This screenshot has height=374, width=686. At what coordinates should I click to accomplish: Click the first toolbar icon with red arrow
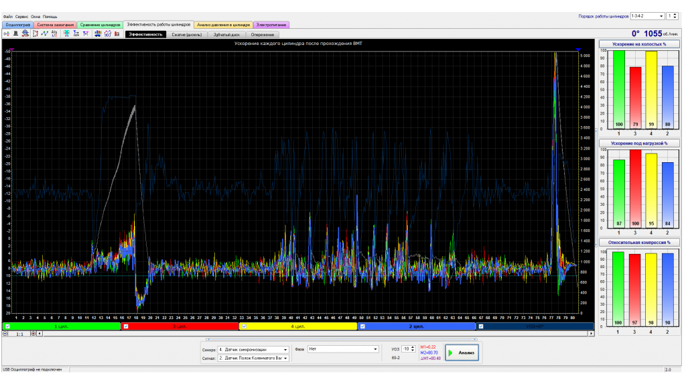6,34
